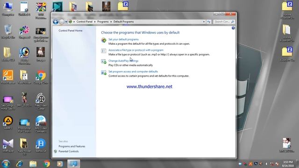Select the KMPlayer desktop shortcut

point(8,146)
